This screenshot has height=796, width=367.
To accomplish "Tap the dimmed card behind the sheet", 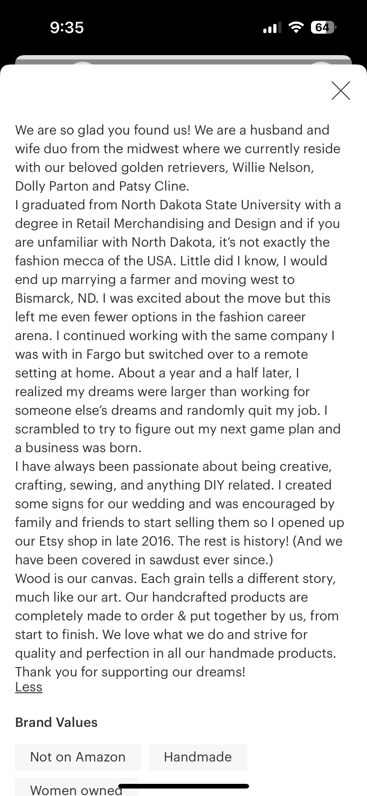I will (x=183, y=60).
